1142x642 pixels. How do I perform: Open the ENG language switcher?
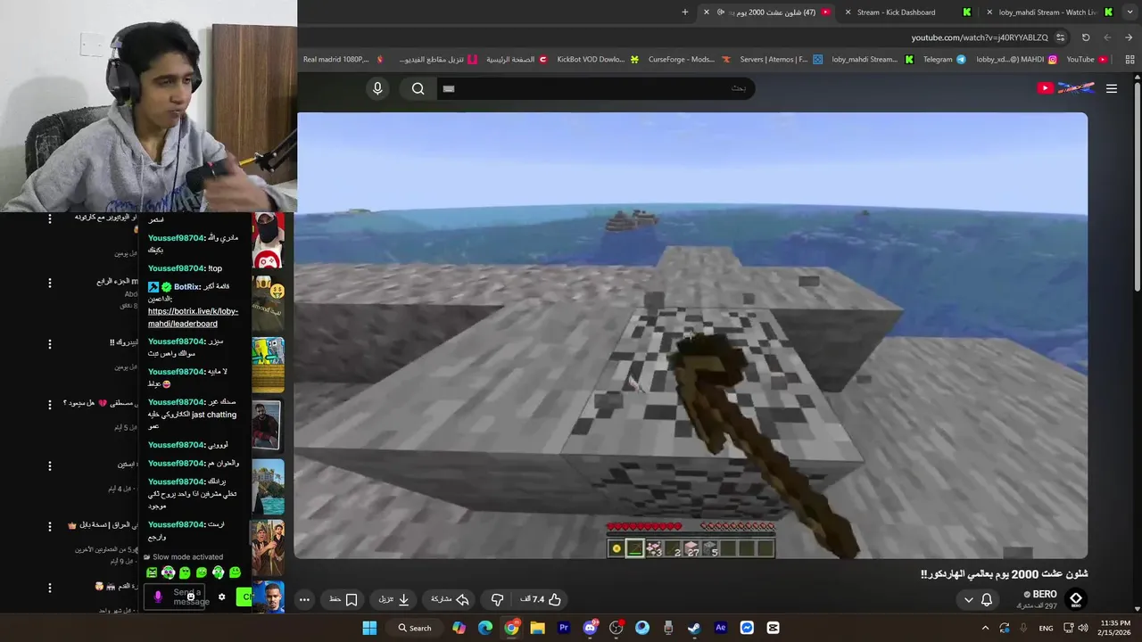coord(1045,628)
